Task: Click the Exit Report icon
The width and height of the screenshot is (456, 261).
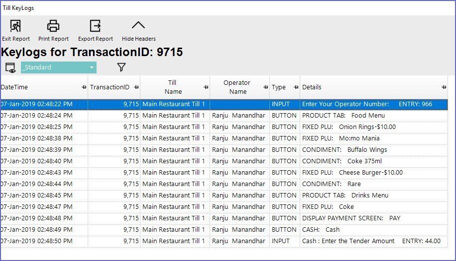Action: click(15, 26)
